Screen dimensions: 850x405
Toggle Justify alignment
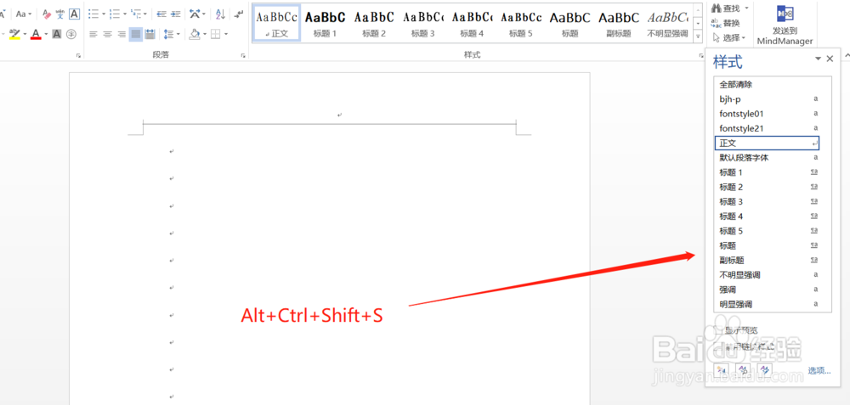pos(135,34)
